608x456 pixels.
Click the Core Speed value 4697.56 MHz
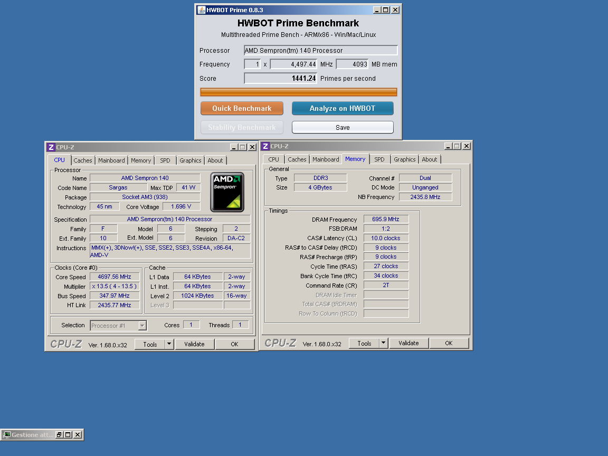point(115,277)
